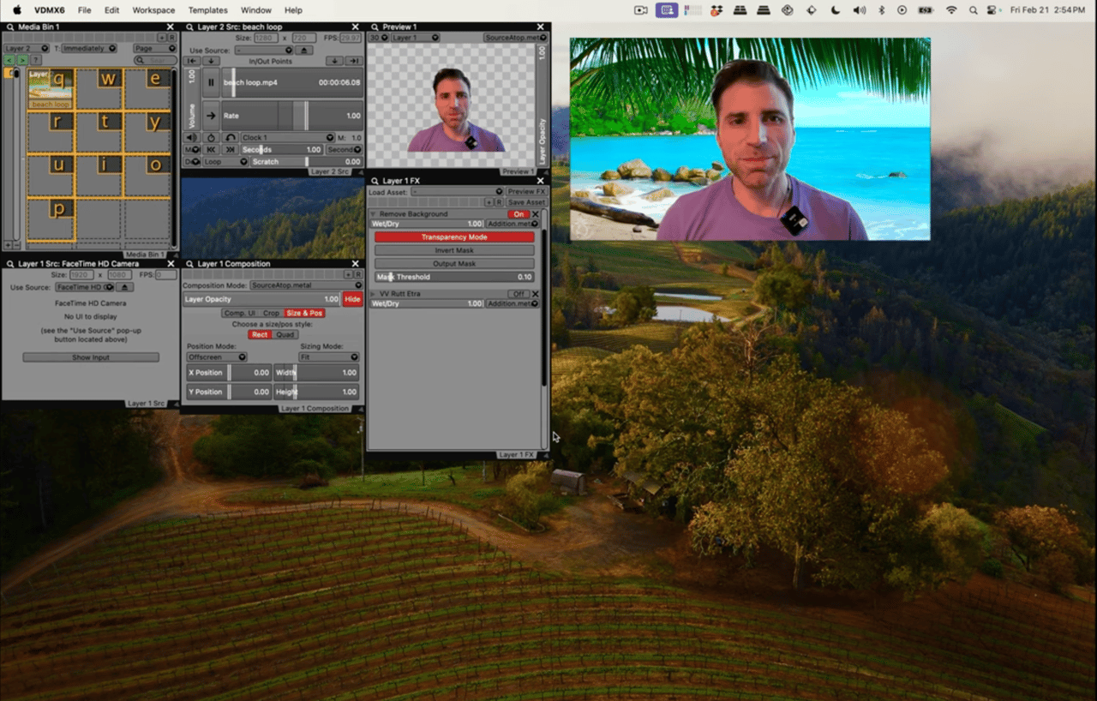Click the back arrow page icon in Media Bin
The image size is (1097, 701).
click(9, 60)
